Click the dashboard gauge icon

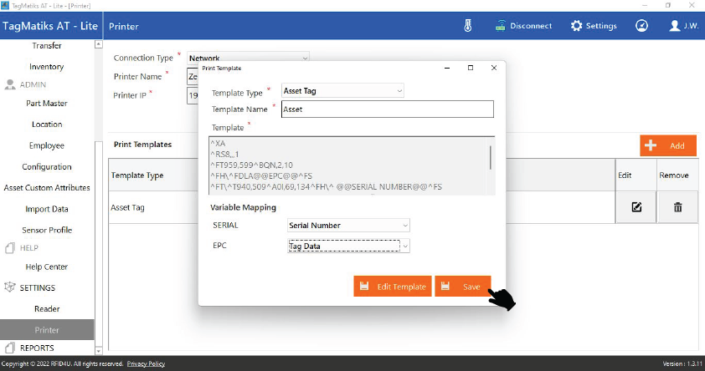coord(641,26)
